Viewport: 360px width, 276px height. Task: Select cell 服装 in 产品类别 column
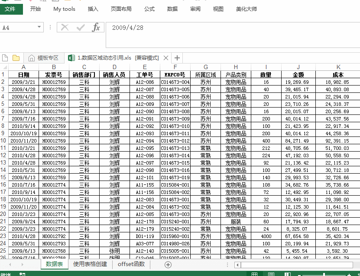point(236,222)
